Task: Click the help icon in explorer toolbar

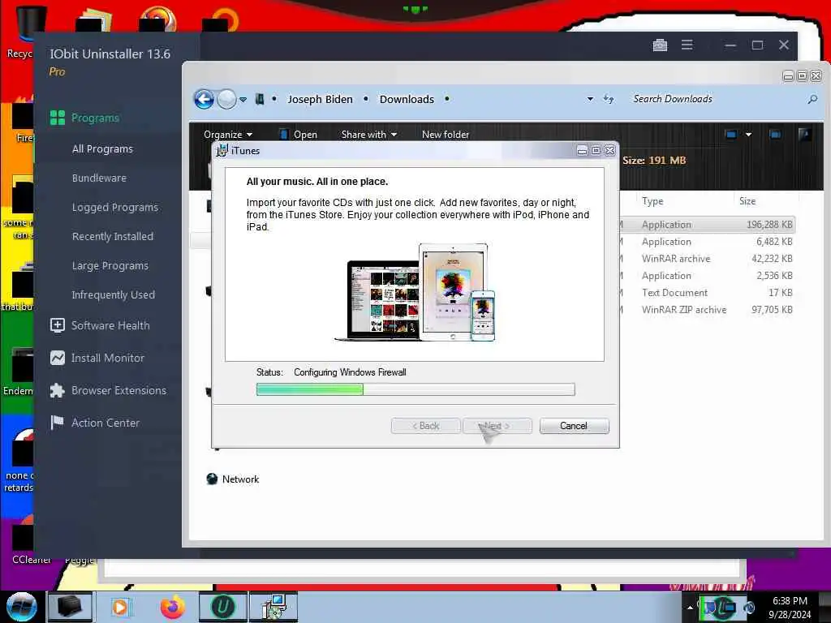Action: [804, 135]
